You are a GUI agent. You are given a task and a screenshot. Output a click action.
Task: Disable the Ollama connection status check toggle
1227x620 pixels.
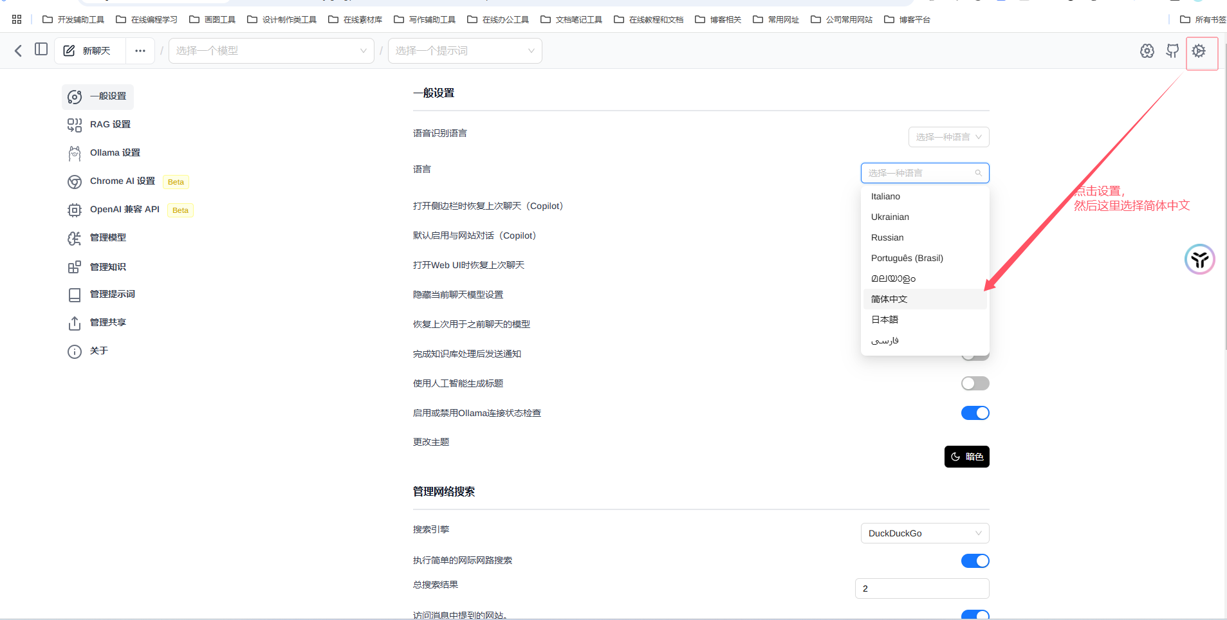pos(975,412)
